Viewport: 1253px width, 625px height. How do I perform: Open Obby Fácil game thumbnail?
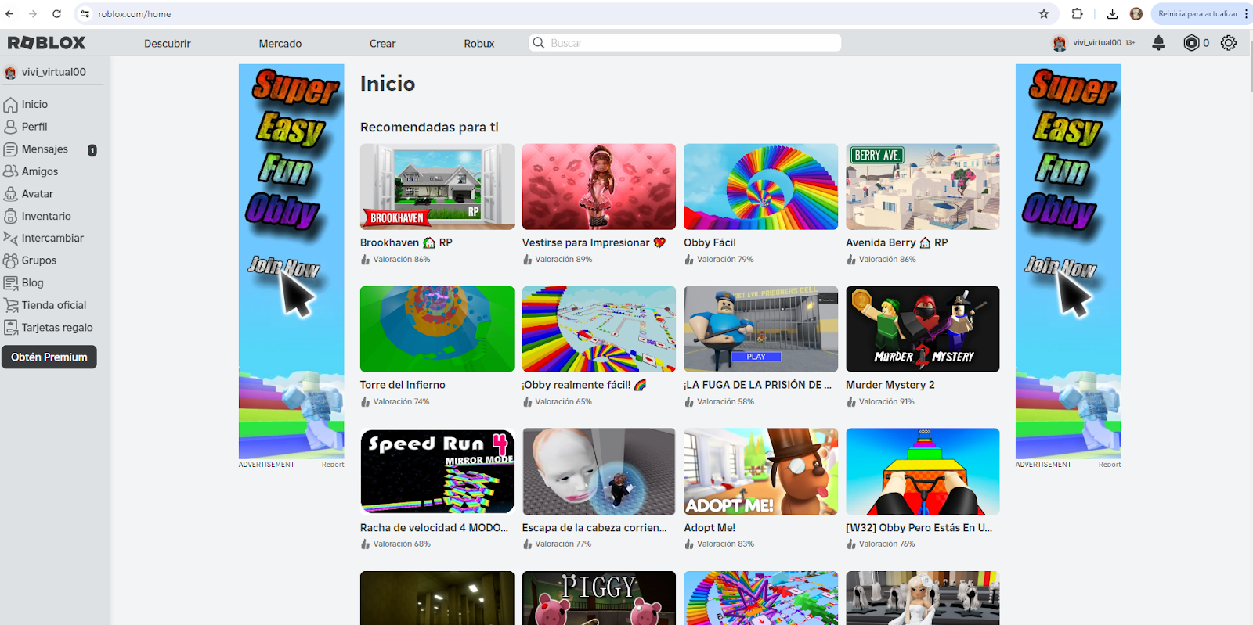761,186
